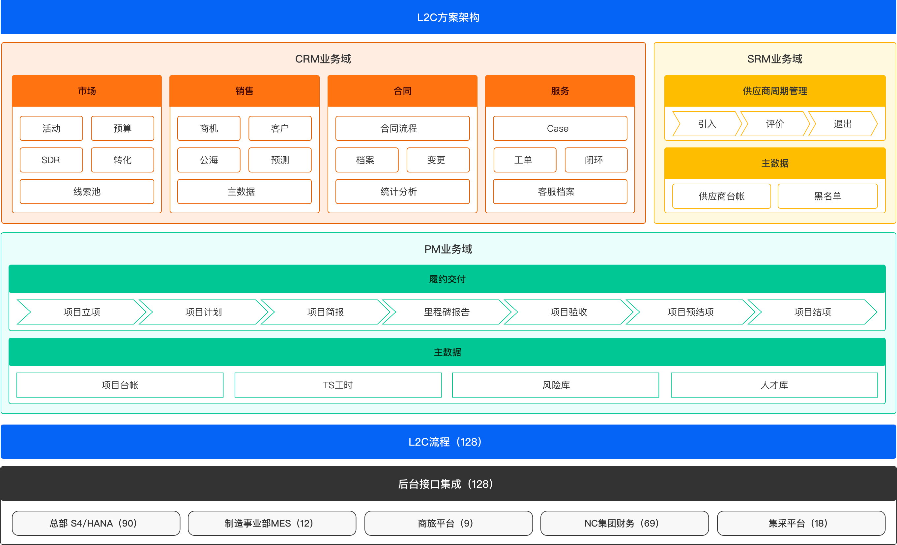This screenshot has width=897, height=545.
Task: Select the 客户 box
Action: (x=280, y=128)
